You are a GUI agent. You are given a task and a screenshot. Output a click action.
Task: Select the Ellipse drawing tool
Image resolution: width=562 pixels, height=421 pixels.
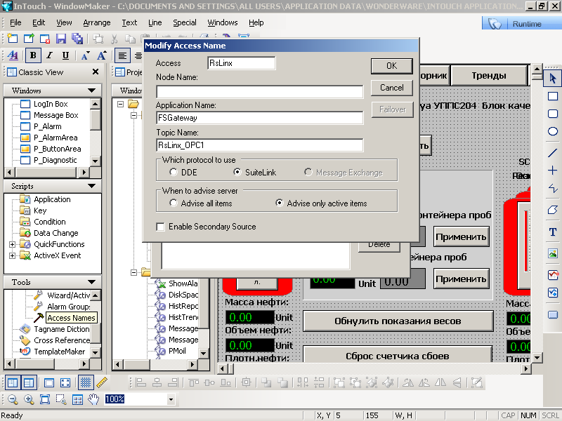pyautogui.click(x=552, y=131)
